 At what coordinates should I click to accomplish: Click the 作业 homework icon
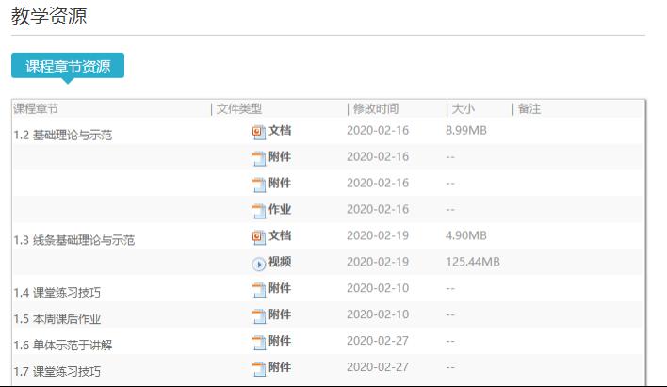tap(259, 210)
